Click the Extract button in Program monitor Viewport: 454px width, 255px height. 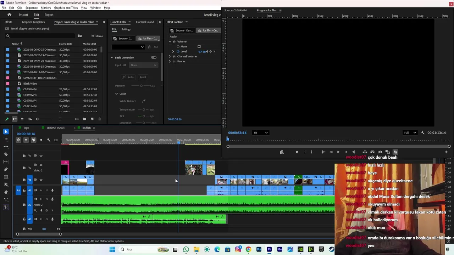click(x=372, y=152)
